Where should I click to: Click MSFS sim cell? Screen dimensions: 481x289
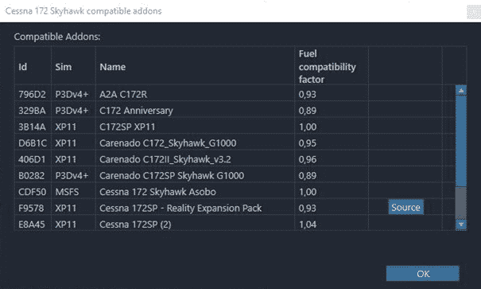tap(67, 192)
